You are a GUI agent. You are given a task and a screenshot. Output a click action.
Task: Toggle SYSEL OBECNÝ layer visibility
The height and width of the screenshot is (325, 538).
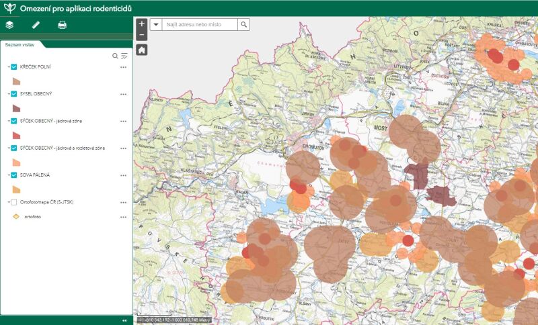coord(13,94)
